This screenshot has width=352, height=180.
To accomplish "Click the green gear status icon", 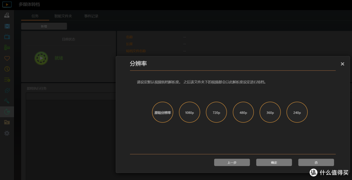I will [x=41, y=58].
